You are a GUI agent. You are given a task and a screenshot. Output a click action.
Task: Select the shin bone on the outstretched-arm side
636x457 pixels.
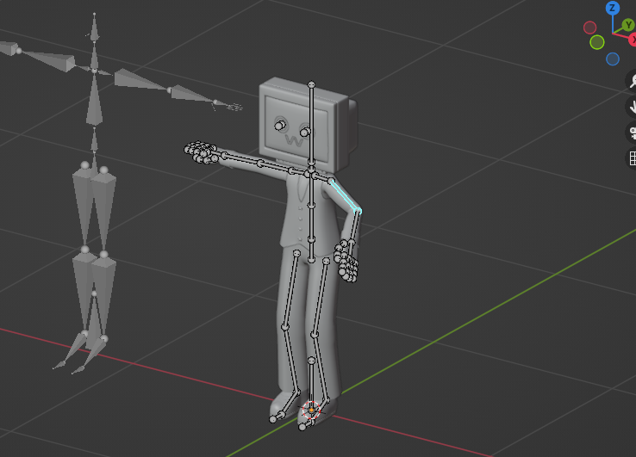click(x=291, y=360)
